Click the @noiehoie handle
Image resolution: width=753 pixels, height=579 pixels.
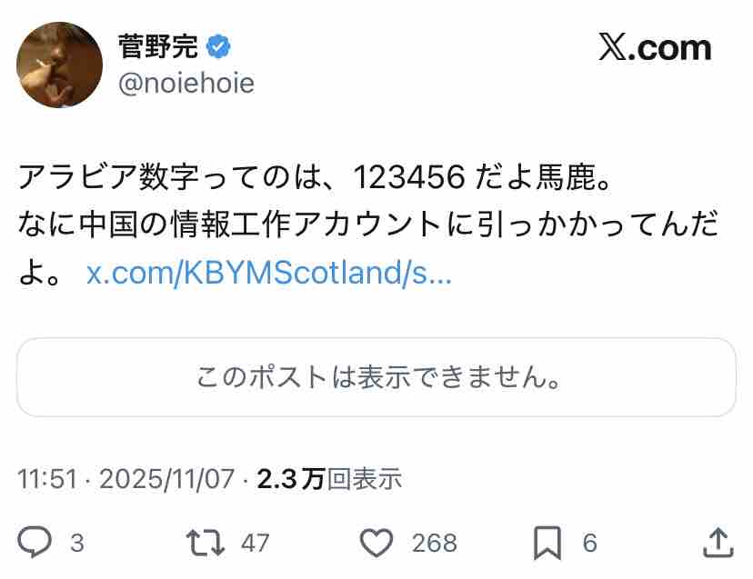[x=186, y=84]
